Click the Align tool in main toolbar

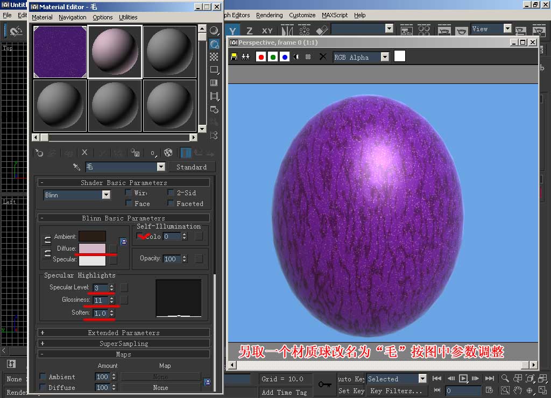(x=322, y=30)
